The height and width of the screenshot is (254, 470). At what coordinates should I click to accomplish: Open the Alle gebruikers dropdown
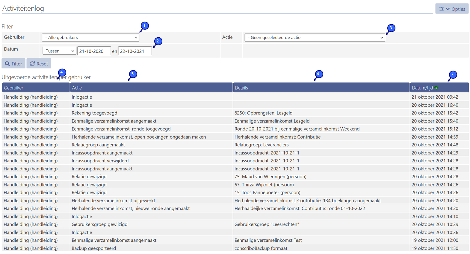90,38
